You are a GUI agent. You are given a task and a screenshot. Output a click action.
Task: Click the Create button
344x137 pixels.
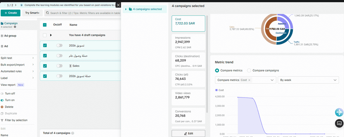point(10,13)
